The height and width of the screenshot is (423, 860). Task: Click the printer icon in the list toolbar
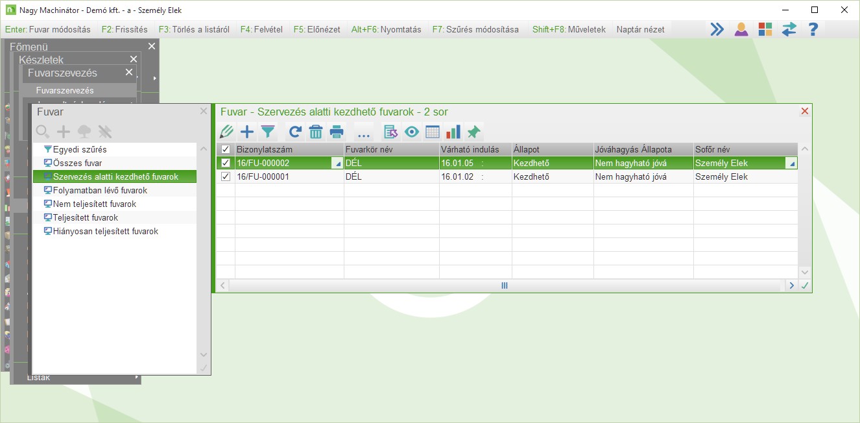click(337, 132)
